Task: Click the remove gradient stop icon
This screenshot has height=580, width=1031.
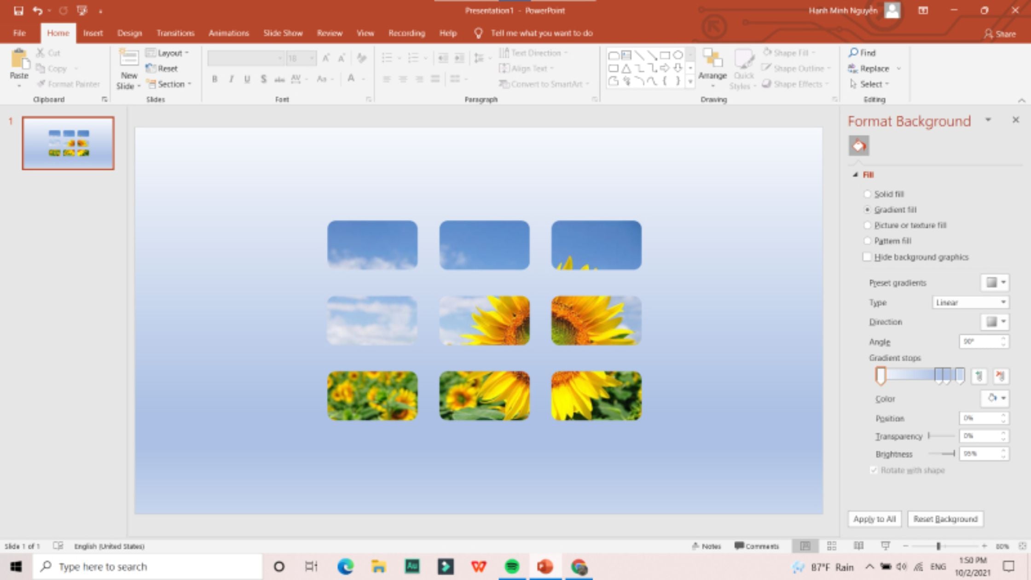Action: (x=1000, y=376)
